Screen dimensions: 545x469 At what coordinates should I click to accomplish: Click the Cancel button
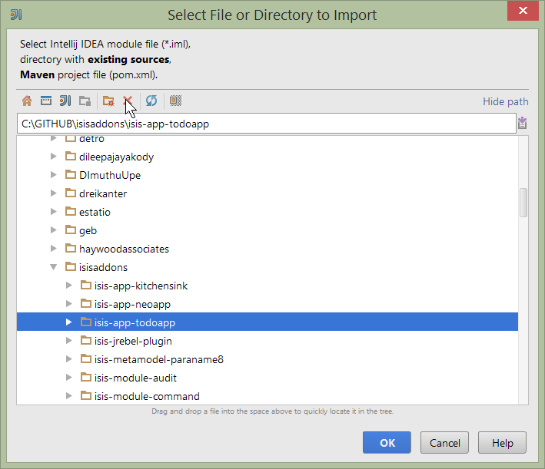445,443
